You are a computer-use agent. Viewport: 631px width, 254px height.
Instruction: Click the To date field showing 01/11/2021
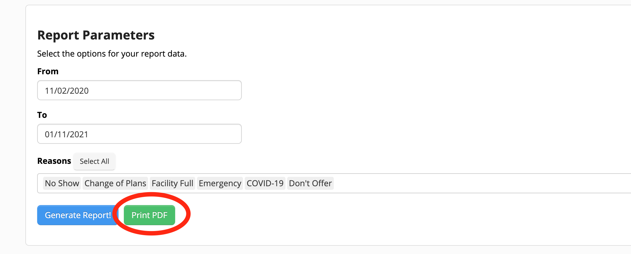pos(139,134)
